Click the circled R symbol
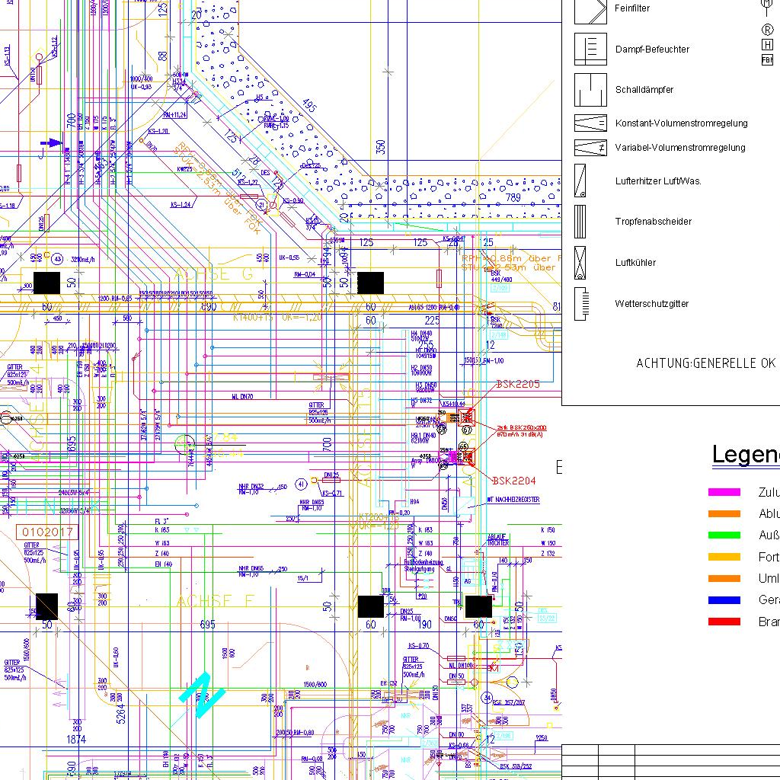Image resolution: width=780 pixels, height=780 pixels. 767,30
